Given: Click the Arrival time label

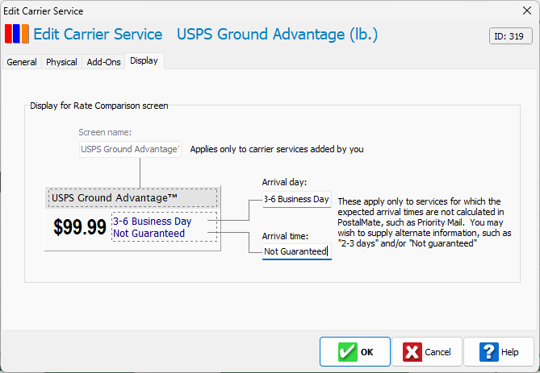Looking at the screenshot, I should tap(285, 236).
